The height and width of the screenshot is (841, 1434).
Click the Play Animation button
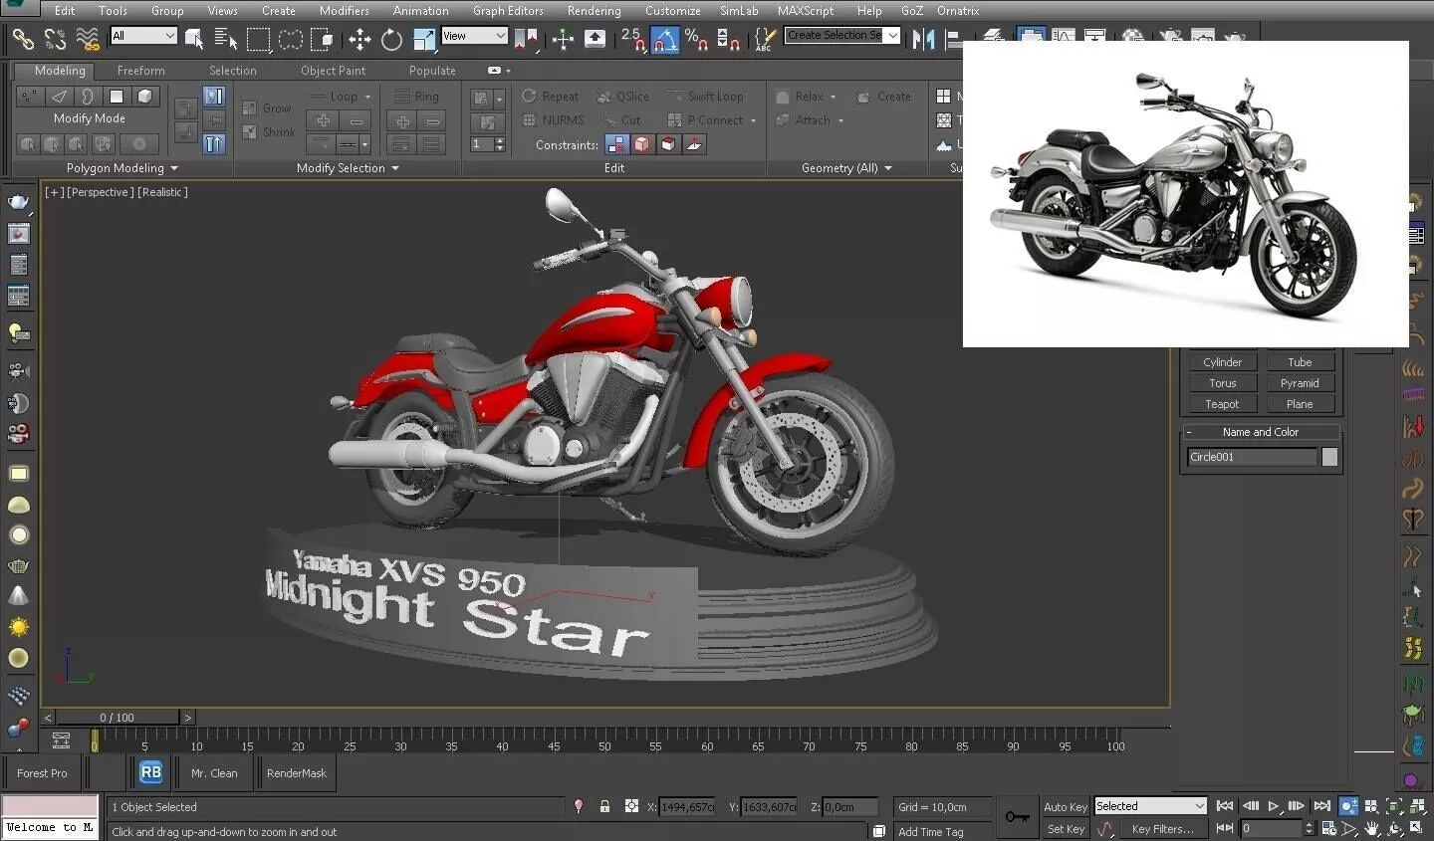pos(1274,806)
